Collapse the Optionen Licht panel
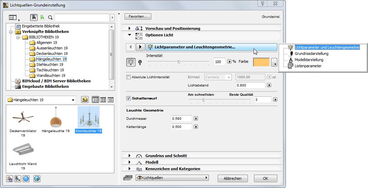The width and height of the screenshot is (368, 188). [129, 35]
